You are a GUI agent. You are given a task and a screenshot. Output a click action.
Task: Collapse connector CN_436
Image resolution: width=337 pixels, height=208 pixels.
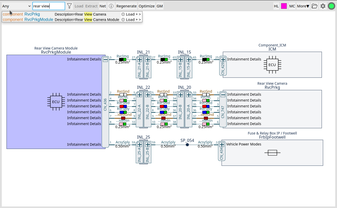(105, 59)
